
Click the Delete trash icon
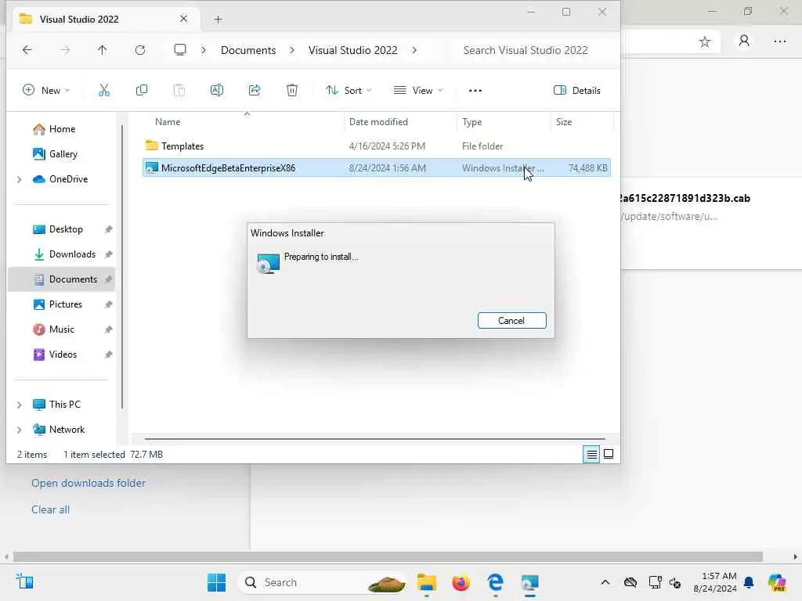[292, 91]
